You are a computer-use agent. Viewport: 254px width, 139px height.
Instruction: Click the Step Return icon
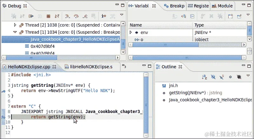point(85,16)
